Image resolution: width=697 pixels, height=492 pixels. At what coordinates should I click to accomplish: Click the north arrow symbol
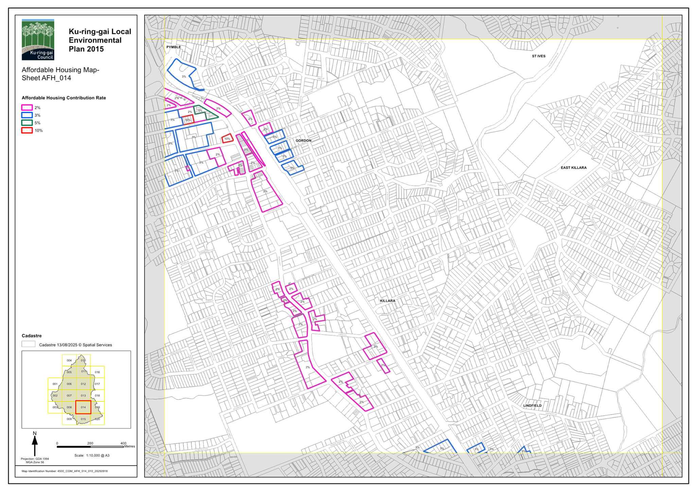[35, 443]
